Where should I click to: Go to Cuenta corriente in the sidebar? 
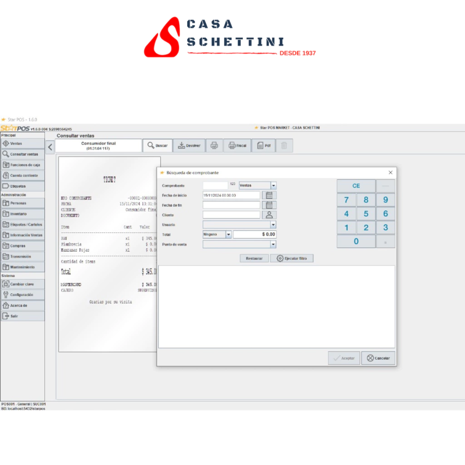[x=23, y=175]
